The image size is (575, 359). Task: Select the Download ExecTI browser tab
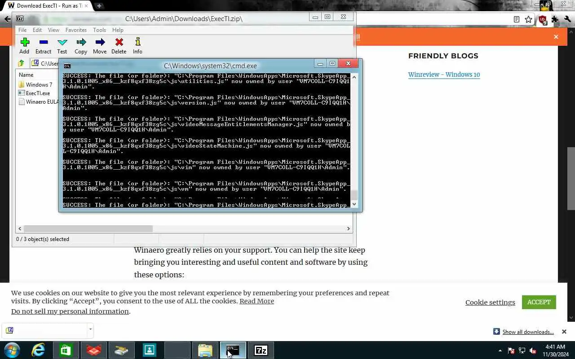[x=47, y=6]
